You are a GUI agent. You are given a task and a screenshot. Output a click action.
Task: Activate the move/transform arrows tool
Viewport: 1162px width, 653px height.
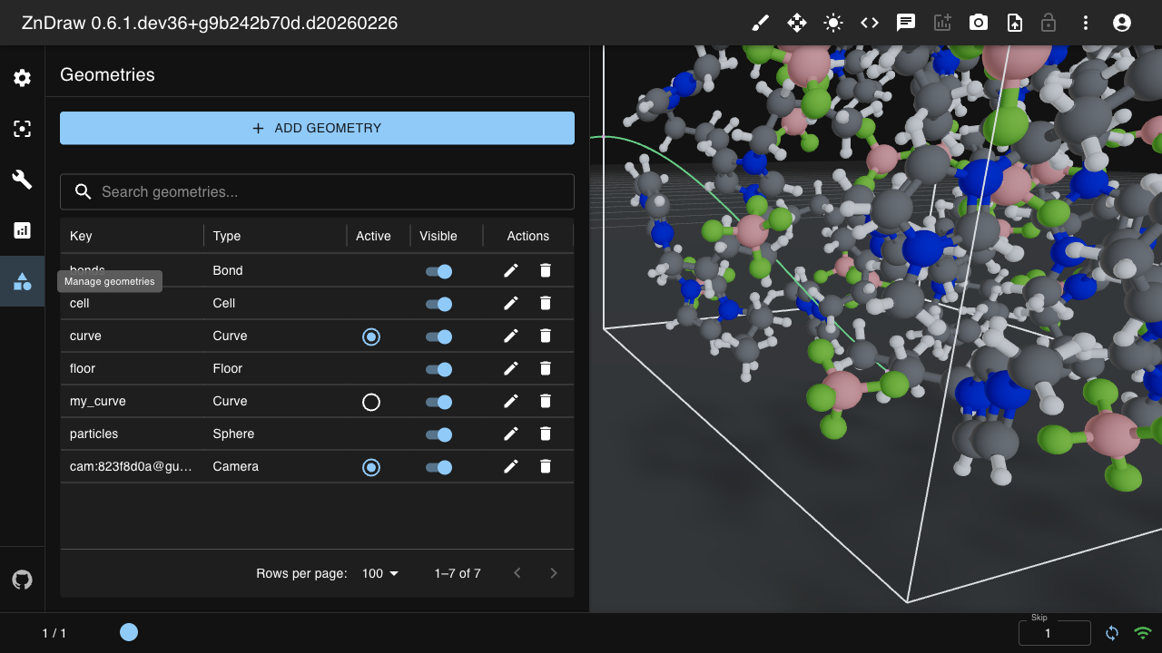click(797, 23)
